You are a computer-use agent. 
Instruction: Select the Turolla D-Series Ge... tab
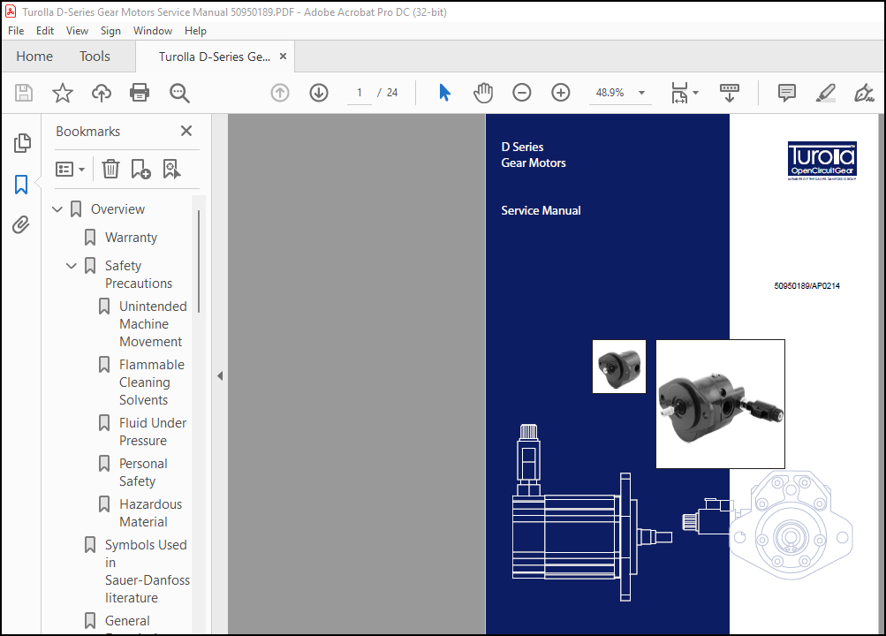pyautogui.click(x=215, y=57)
